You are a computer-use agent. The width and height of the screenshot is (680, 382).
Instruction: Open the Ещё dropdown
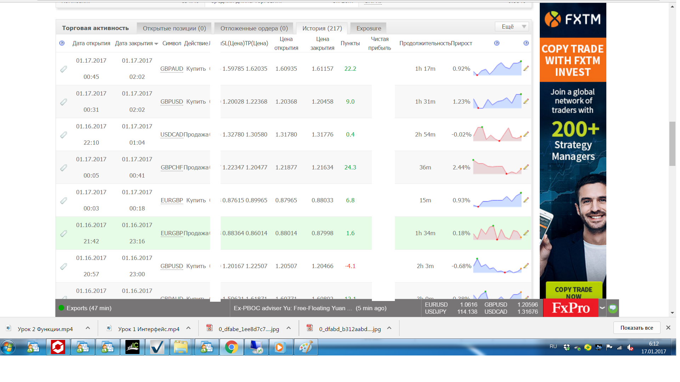pos(512,27)
